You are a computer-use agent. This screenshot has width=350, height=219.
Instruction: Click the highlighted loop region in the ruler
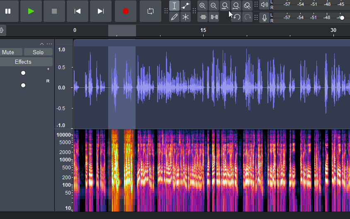pos(122,31)
